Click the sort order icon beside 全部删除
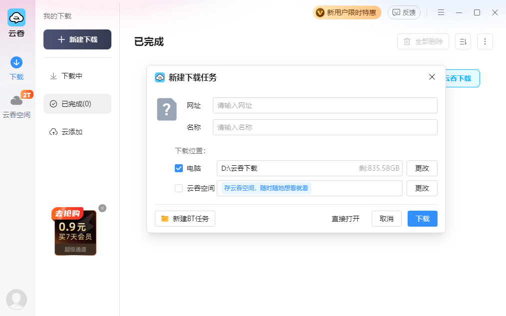This screenshot has width=506, height=316. 463,41
